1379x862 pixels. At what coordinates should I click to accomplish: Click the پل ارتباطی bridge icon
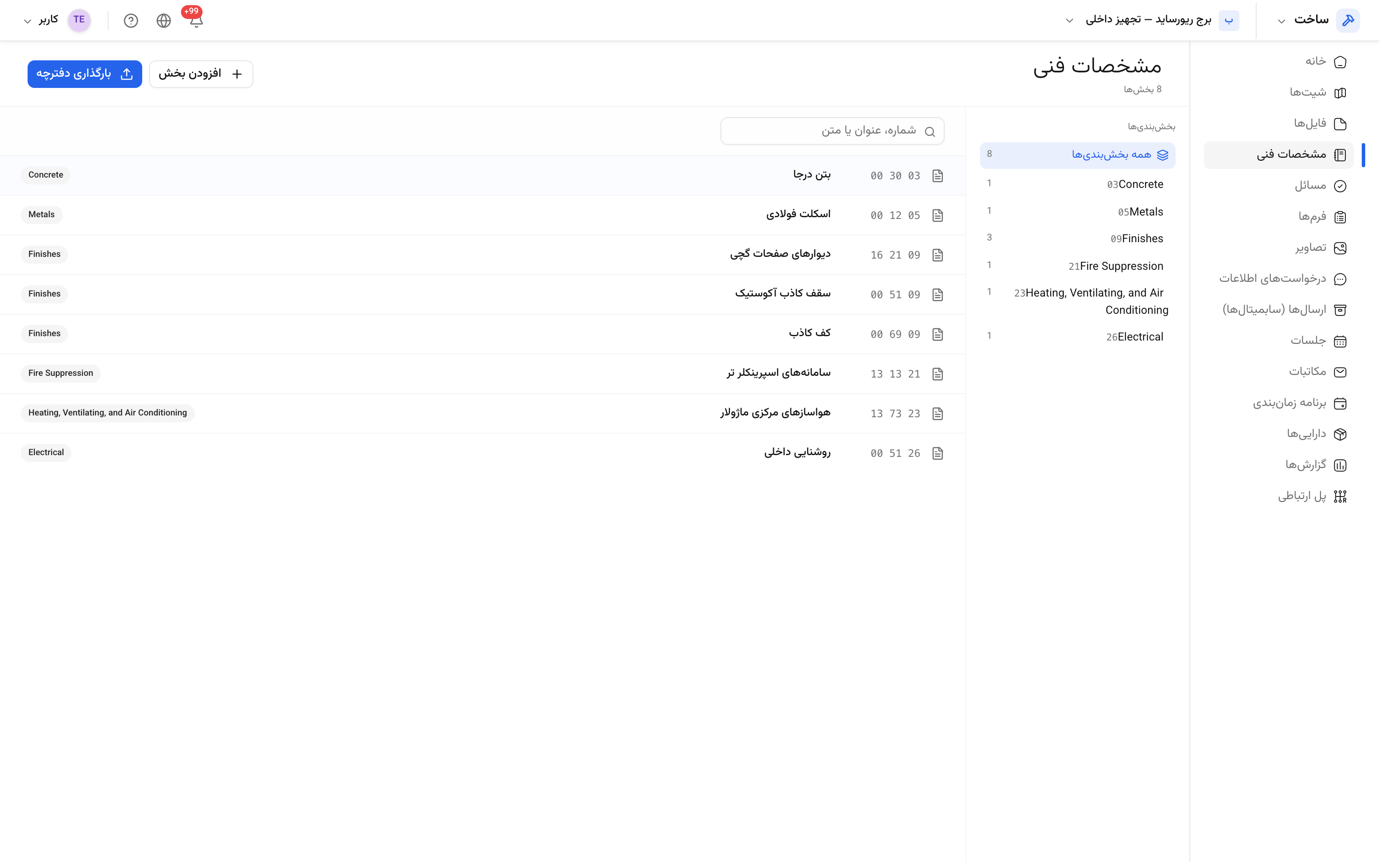pyautogui.click(x=1340, y=497)
